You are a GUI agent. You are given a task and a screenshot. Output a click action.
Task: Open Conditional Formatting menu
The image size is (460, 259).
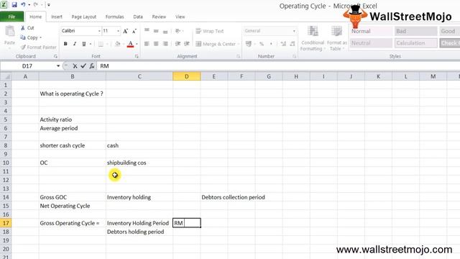click(313, 38)
